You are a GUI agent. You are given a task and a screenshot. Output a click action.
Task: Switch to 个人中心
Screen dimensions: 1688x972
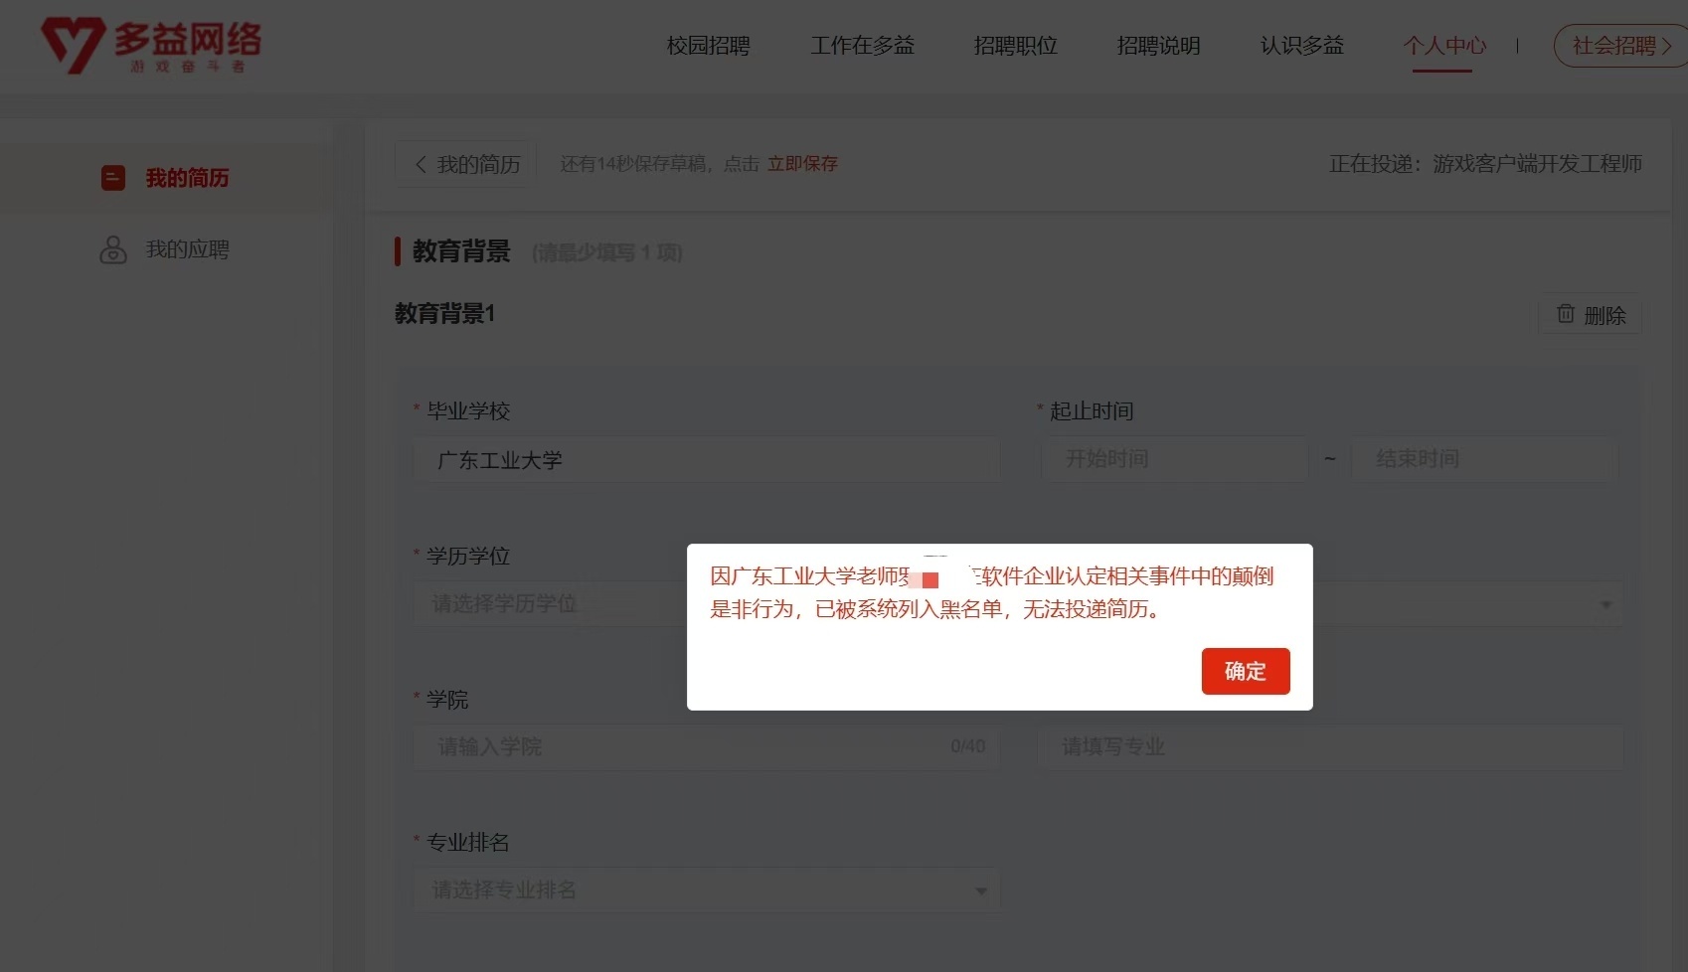1446,46
